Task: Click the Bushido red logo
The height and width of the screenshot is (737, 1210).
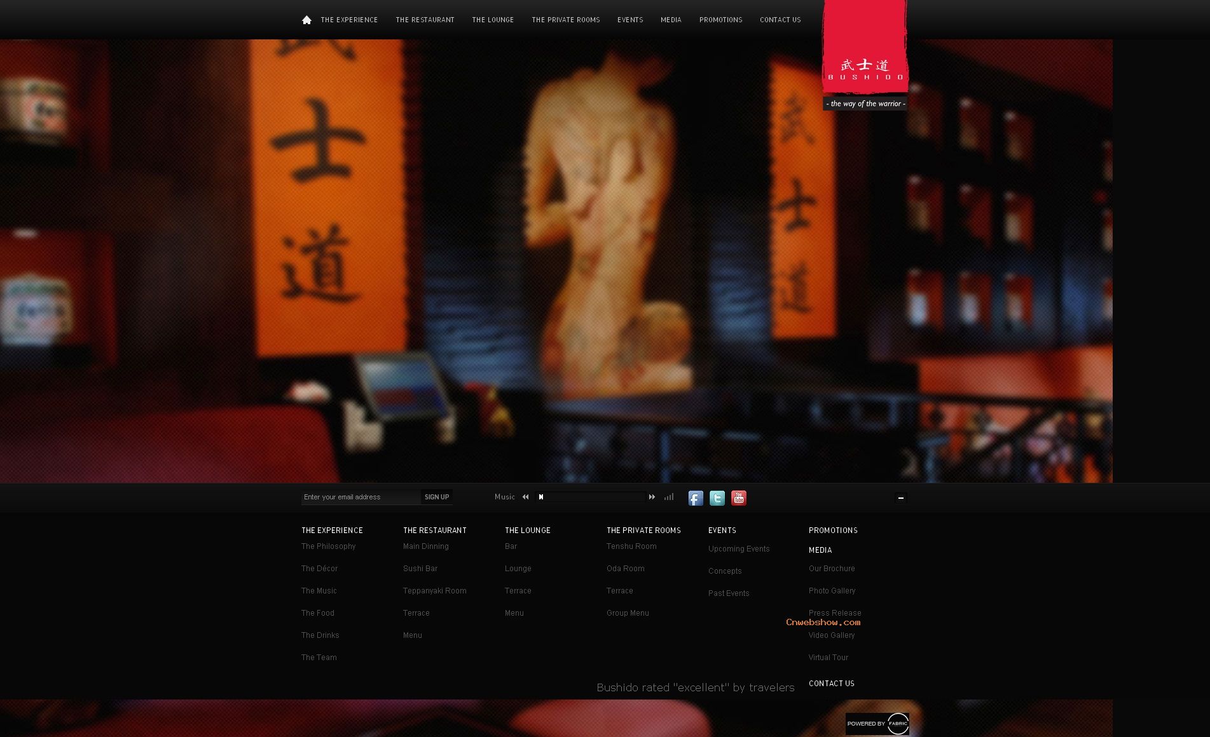Action: [x=865, y=48]
